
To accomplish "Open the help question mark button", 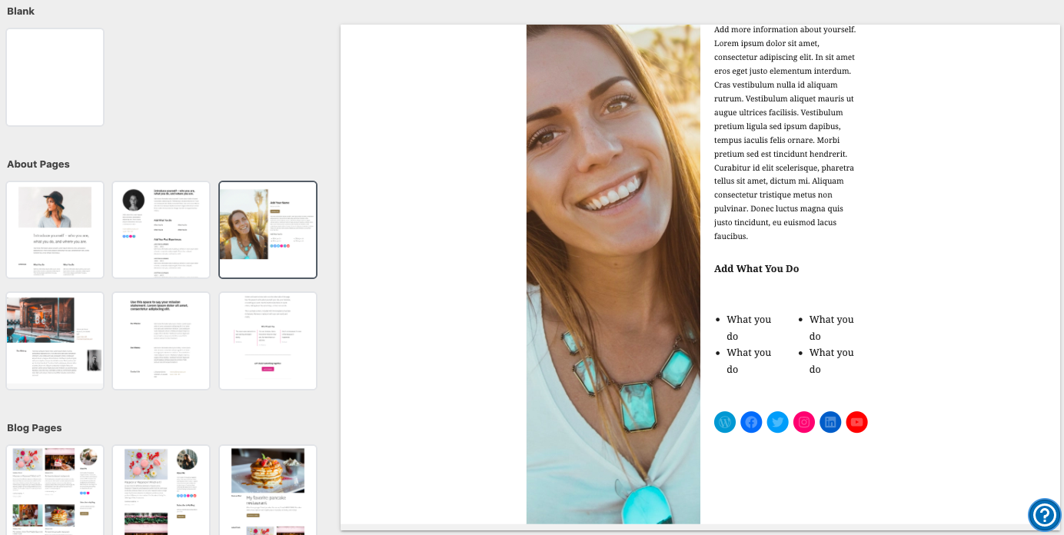I will tap(1045, 515).
